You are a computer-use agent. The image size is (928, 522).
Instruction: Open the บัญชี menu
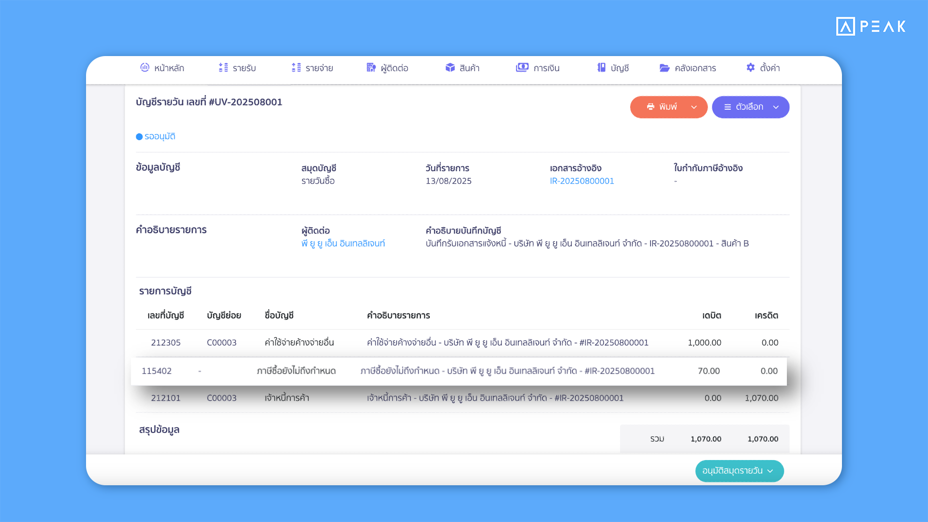pyautogui.click(x=613, y=68)
